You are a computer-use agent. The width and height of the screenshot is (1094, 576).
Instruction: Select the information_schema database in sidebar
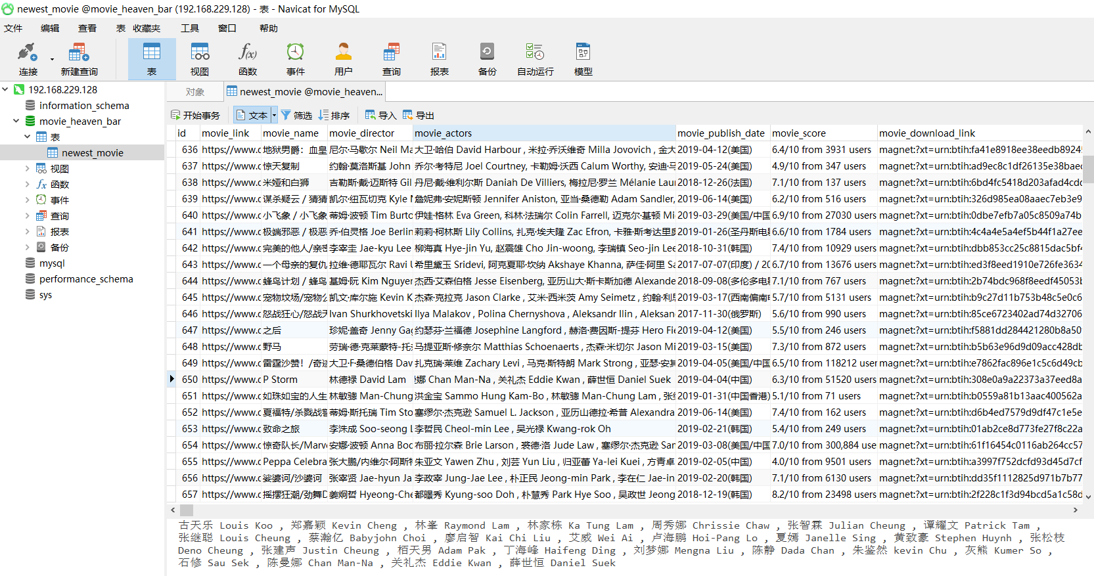pyautogui.click(x=84, y=106)
